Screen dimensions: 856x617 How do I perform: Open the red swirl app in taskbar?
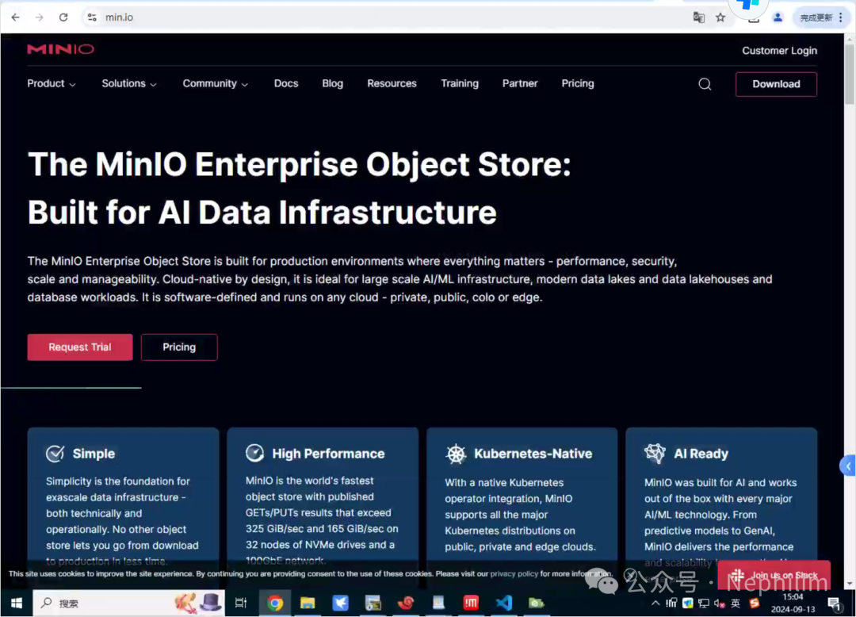(x=406, y=603)
